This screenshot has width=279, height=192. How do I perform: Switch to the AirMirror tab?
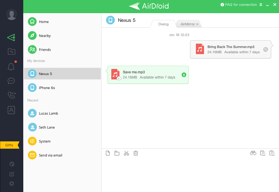pos(188,24)
